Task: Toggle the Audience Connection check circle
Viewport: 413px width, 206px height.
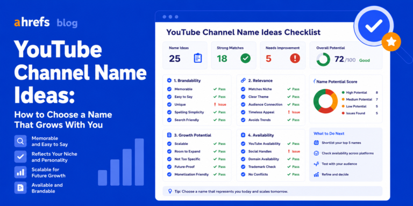Action: click(243, 105)
